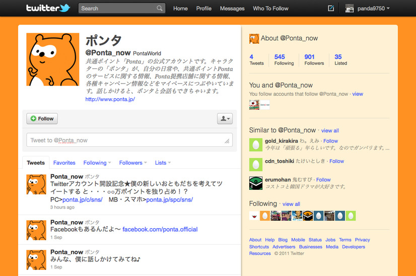Click the Search field
The height and width of the screenshot is (276, 416).
pos(122,8)
